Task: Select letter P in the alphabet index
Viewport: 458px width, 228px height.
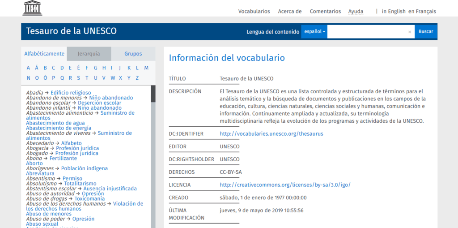Action: tap(54, 78)
